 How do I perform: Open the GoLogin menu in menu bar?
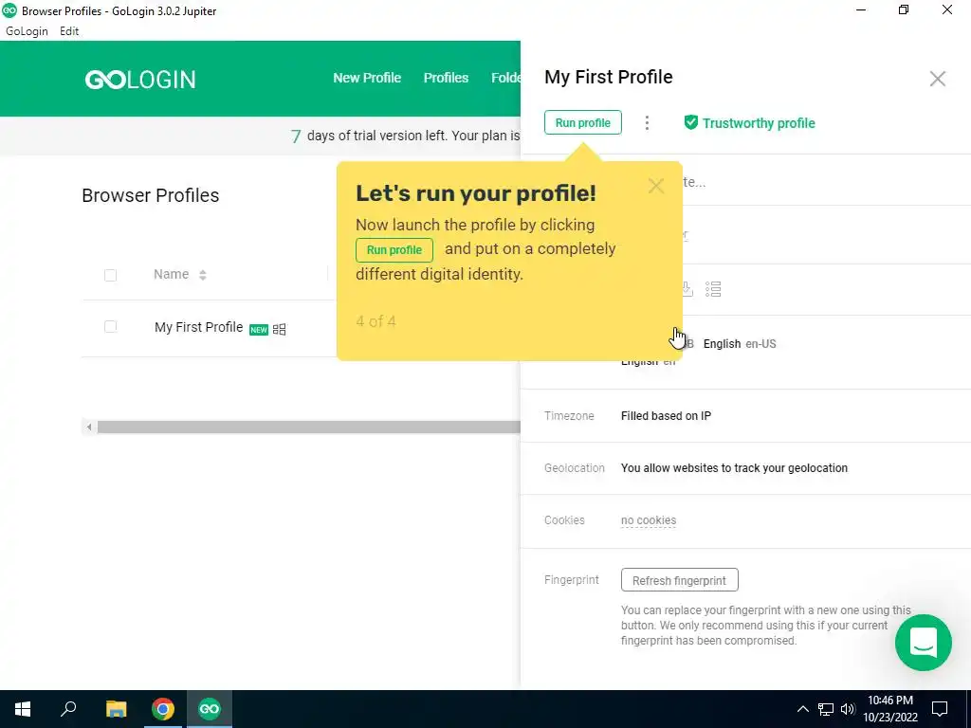[x=27, y=31]
